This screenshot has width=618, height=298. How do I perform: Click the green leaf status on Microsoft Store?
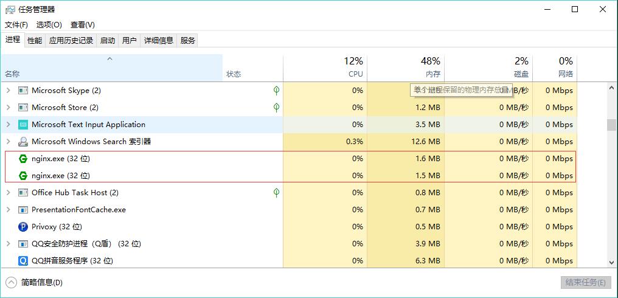point(276,108)
